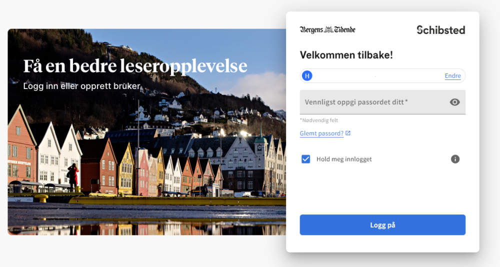Click the Bergens Tidende logo
Viewport: 500px width, 267px height.
(x=327, y=29)
